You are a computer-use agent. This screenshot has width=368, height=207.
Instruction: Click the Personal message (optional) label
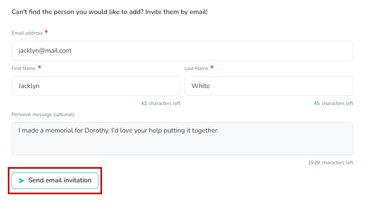pyautogui.click(x=43, y=114)
